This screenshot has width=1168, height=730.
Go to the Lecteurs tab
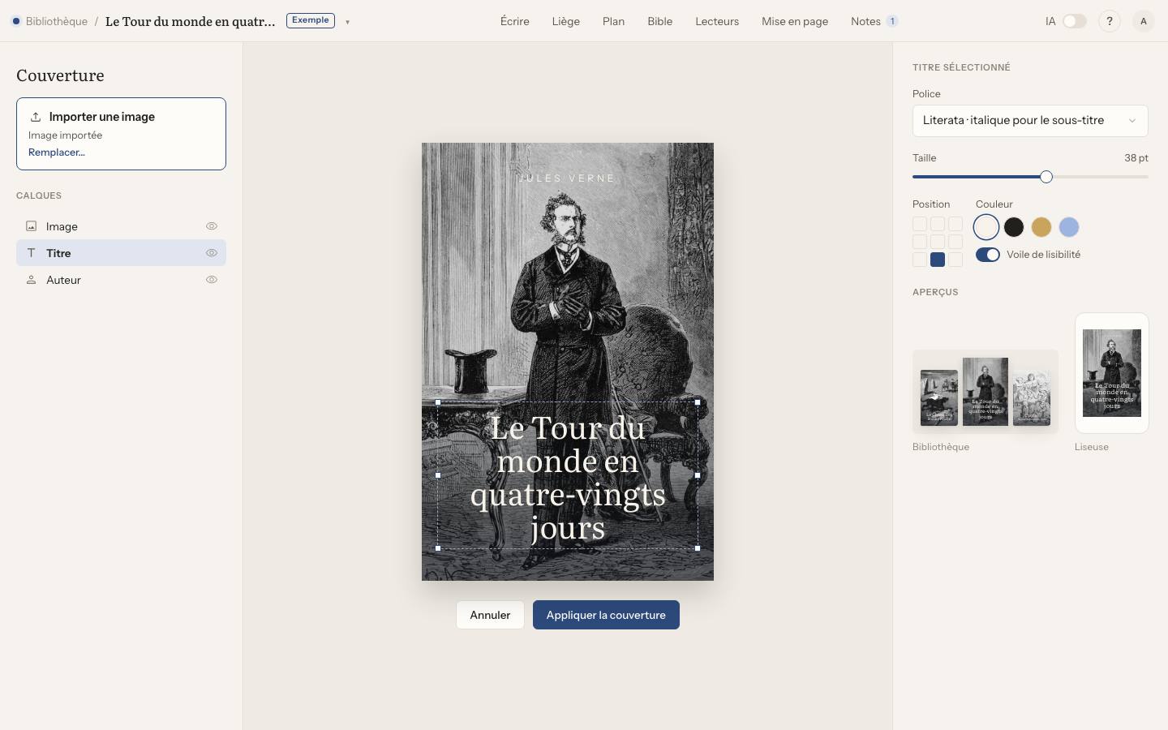[717, 21]
